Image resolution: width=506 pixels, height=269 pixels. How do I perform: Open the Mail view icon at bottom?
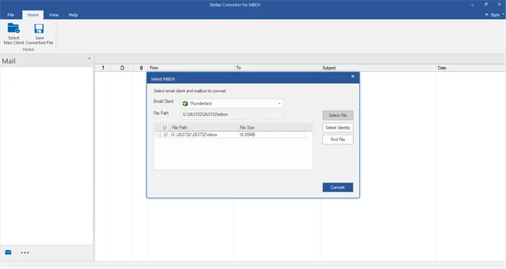pyautogui.click(x=9, y=252)
